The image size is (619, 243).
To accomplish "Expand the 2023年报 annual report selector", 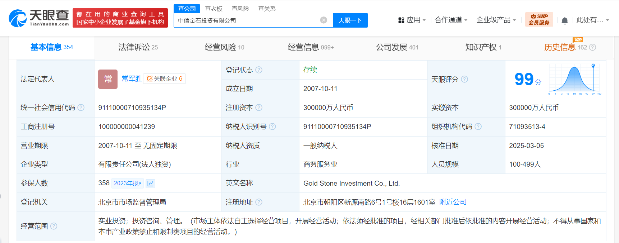I will (128, 184).
